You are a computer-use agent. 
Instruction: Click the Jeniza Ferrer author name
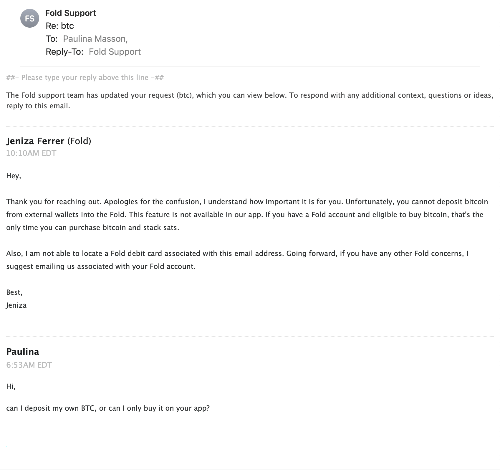point(35,141)
